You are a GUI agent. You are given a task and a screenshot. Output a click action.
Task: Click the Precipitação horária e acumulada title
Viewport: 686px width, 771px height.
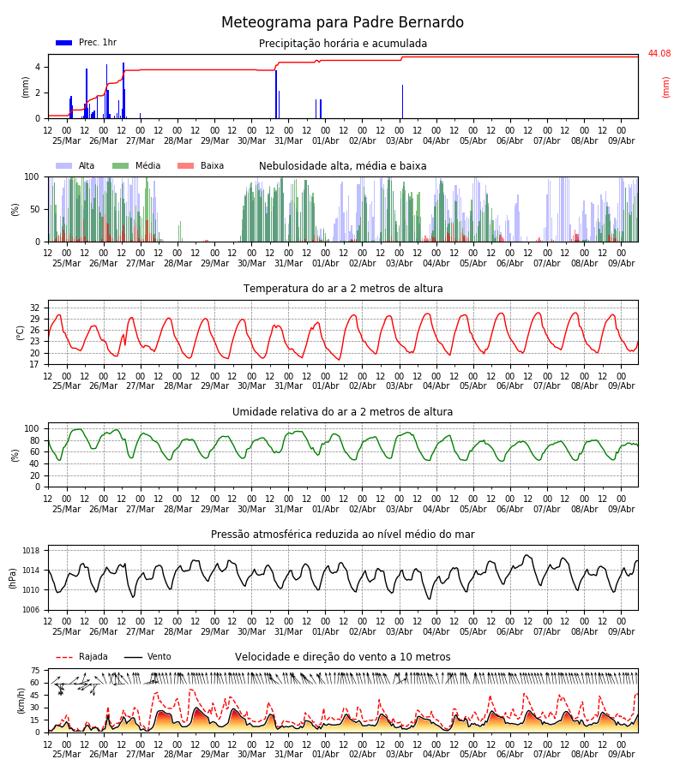pos(343,44)
